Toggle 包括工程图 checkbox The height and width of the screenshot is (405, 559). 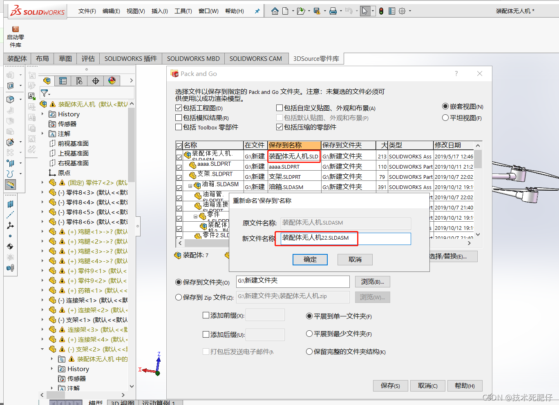(x=179, y=108)
